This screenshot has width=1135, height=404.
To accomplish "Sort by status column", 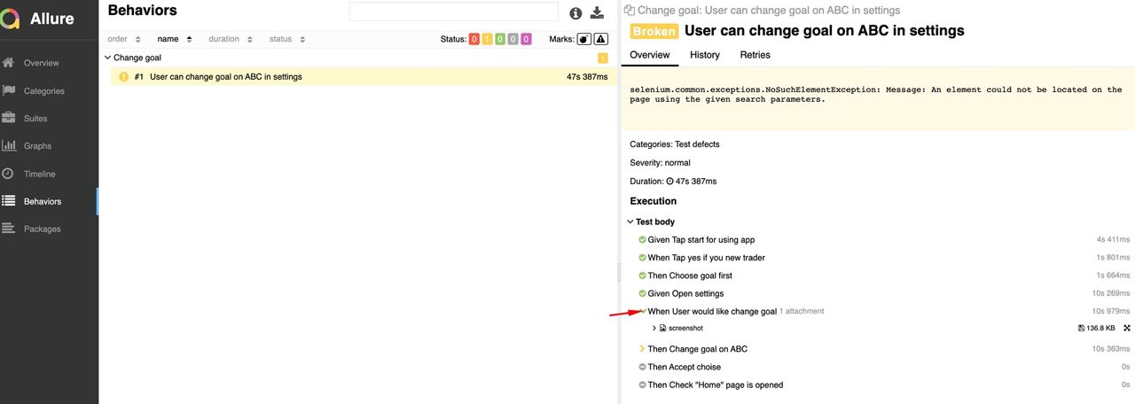I will [287, 39].
